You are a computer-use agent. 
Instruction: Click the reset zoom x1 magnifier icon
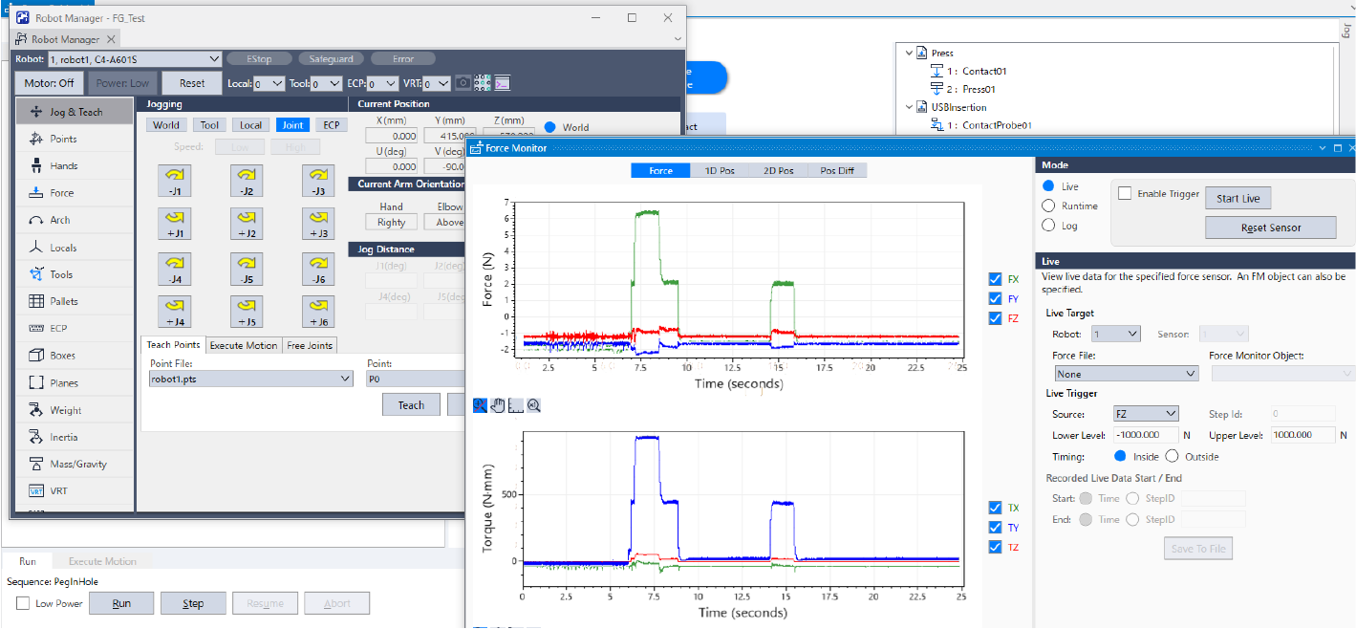coord(534,405)
